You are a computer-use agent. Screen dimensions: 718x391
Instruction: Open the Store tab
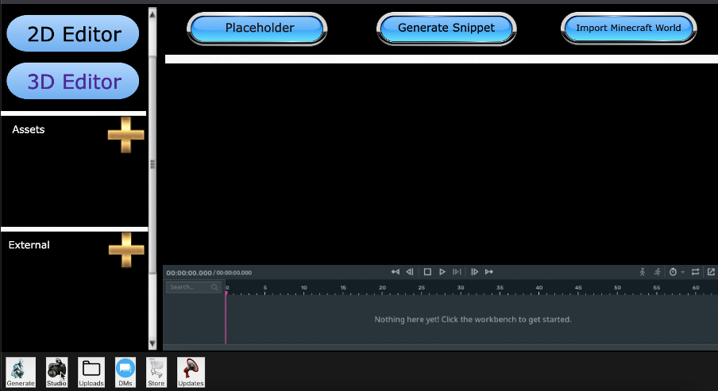[x=156, y=372]
